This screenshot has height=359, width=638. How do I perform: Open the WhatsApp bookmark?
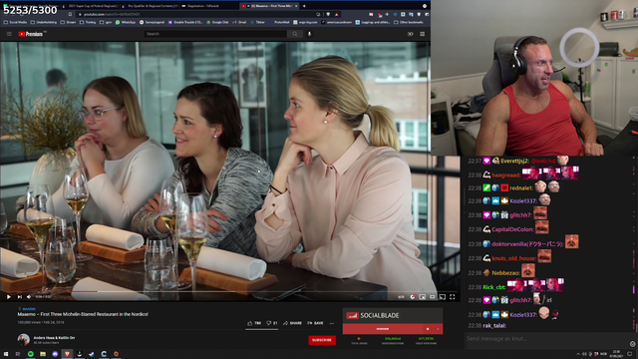pos(126,22)
